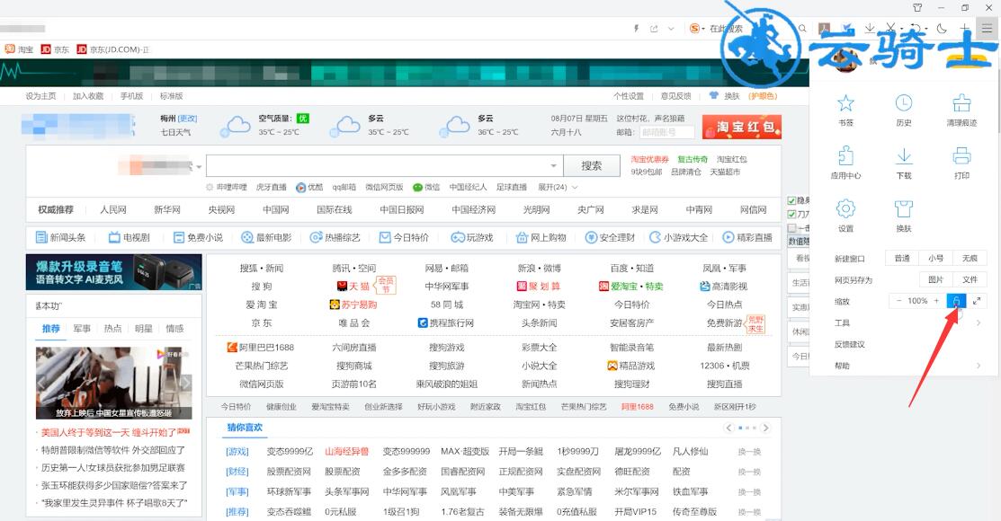Click the 清理痕迹 clear traces icon

(961, 102)
